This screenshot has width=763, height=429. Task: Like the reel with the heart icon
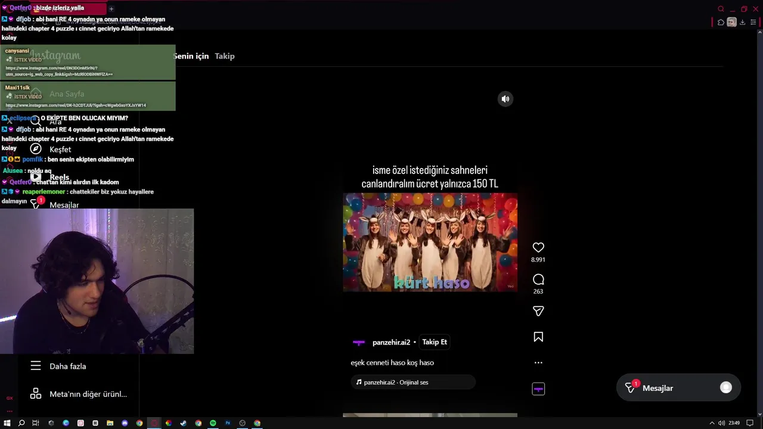pos(538,247)
